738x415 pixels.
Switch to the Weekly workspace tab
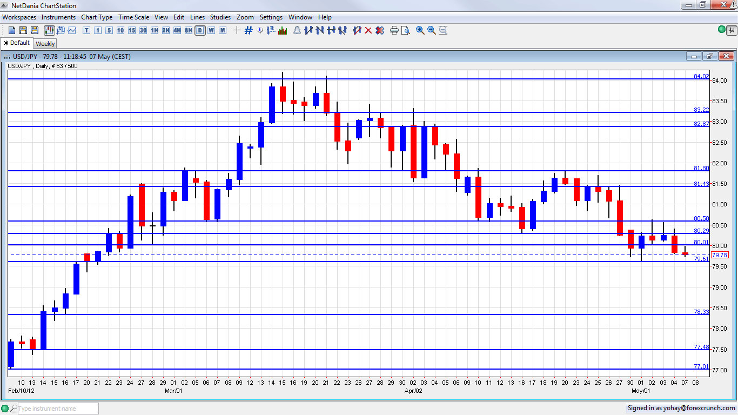45,44
